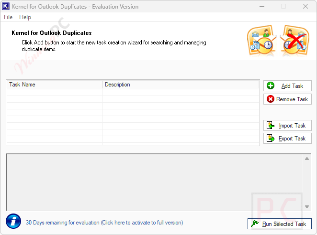Screen dimensions: 317x235
Task: Close the Kernel for Outlook Duplicates window
Action: point(306,7)
